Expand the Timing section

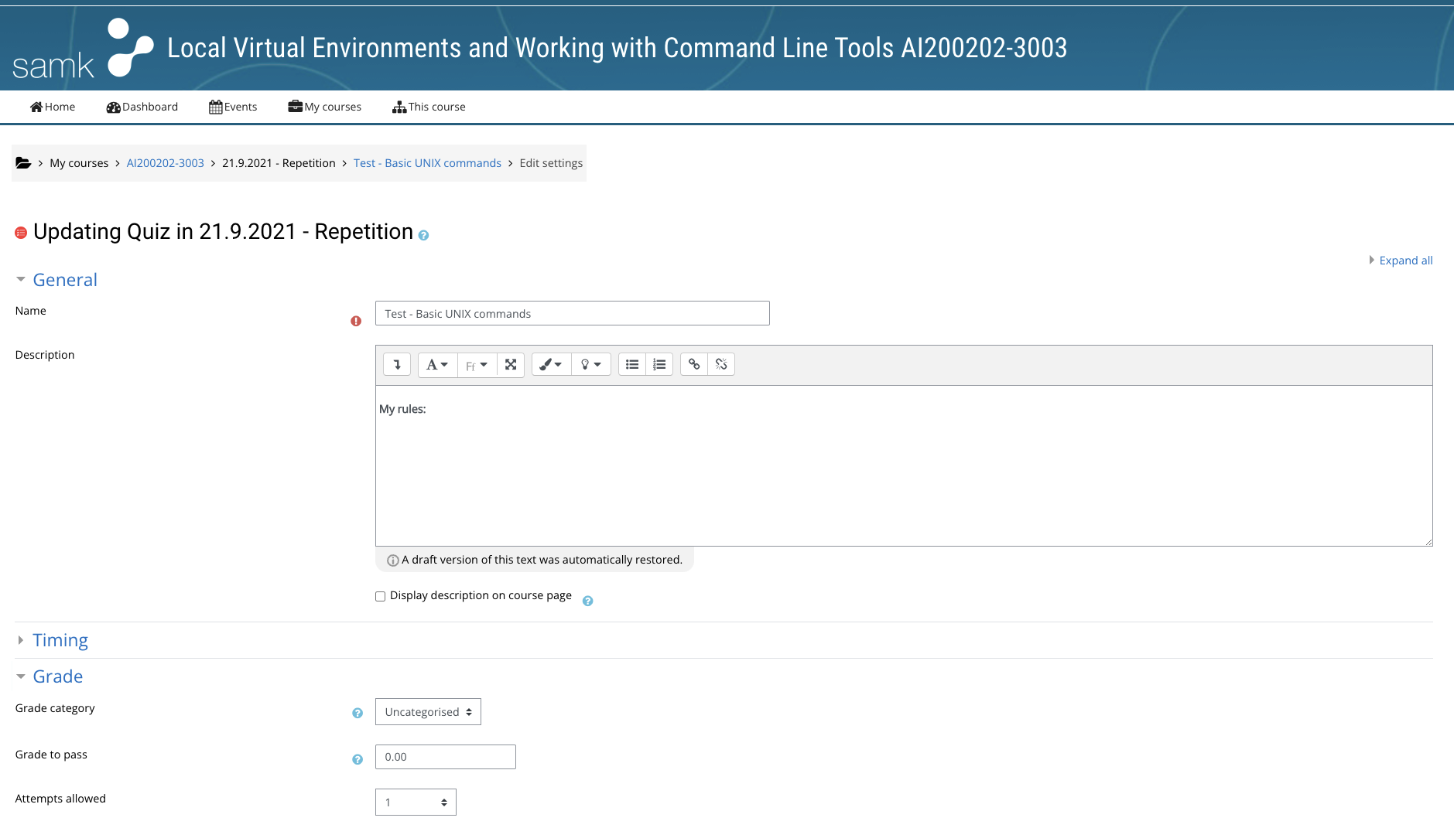coord(60,640)
